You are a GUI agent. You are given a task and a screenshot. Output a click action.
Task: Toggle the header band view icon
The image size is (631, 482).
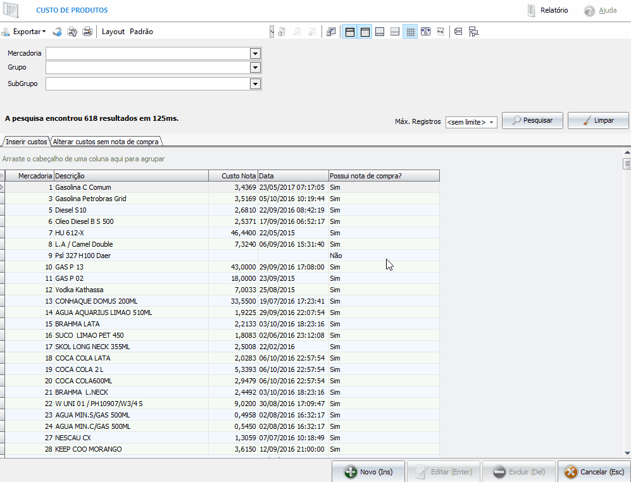click(x=365, y=32)
